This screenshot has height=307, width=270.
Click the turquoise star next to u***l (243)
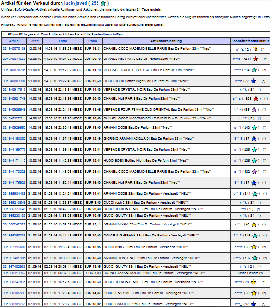[254, 128]
